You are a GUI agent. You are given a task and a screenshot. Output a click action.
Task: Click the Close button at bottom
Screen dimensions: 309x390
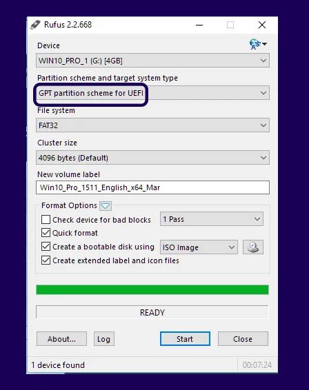click(243, 339)
